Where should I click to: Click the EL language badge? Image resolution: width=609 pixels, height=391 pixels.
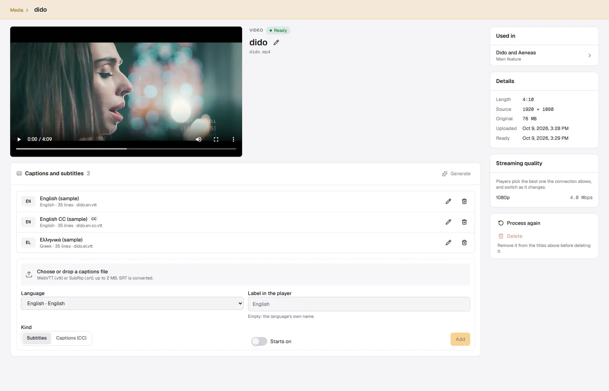(x=28, y=242)
